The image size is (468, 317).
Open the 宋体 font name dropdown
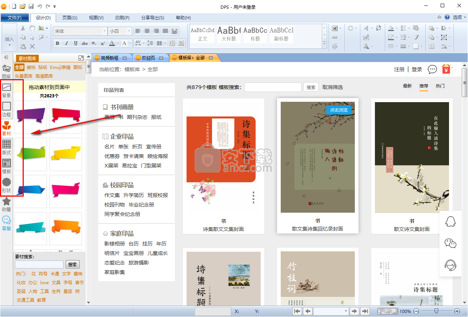click(x=104, y=31)
